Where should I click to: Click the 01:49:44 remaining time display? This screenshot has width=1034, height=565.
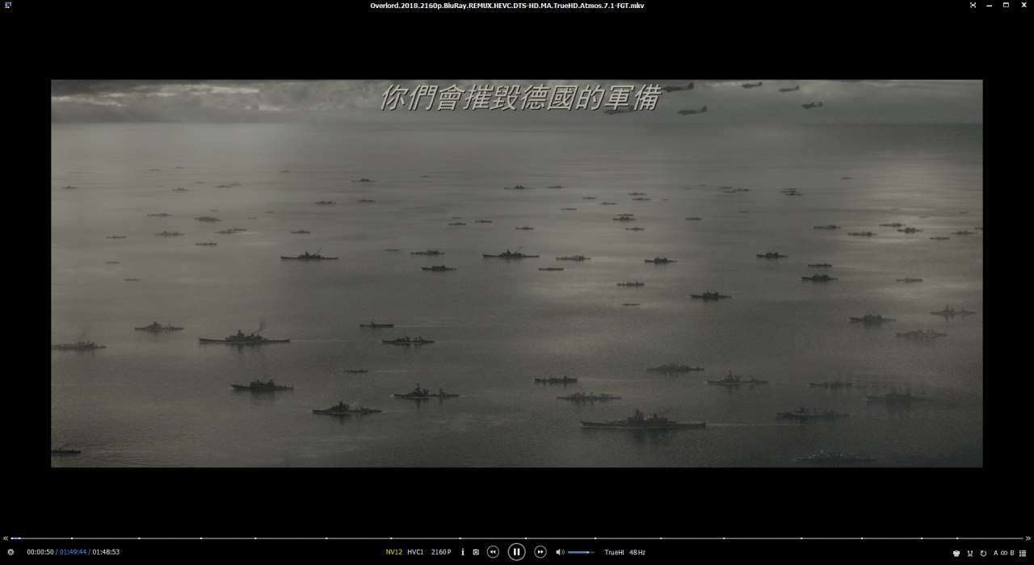pos(73,552)
